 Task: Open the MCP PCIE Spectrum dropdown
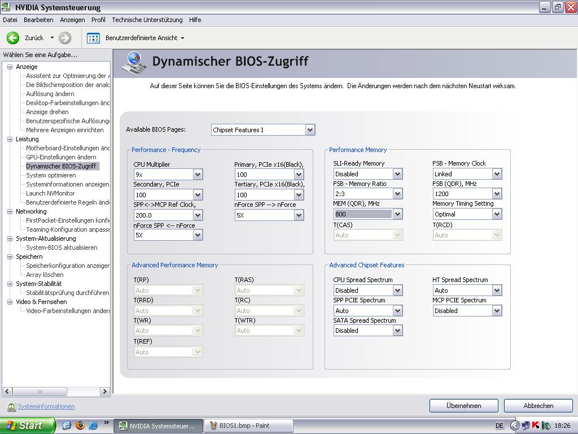coord(497,311)
